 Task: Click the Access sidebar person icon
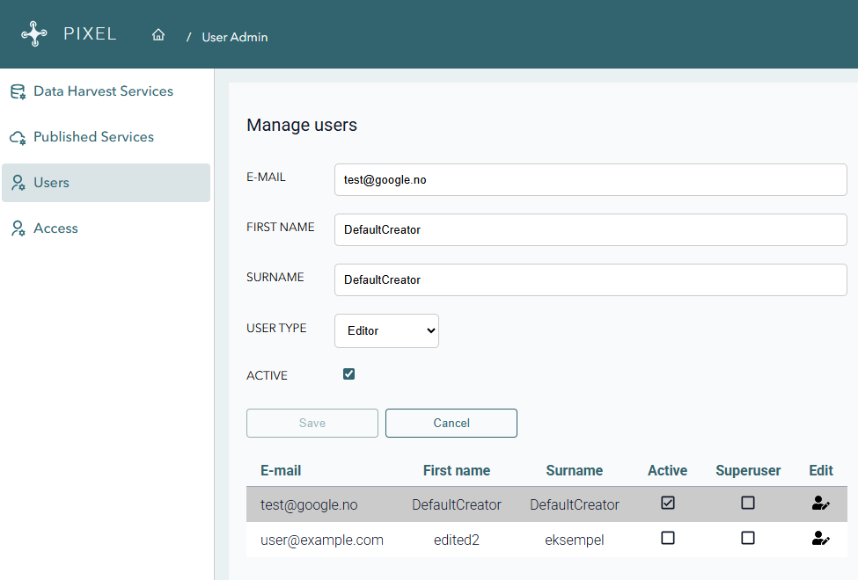click(x=18, y=228)
